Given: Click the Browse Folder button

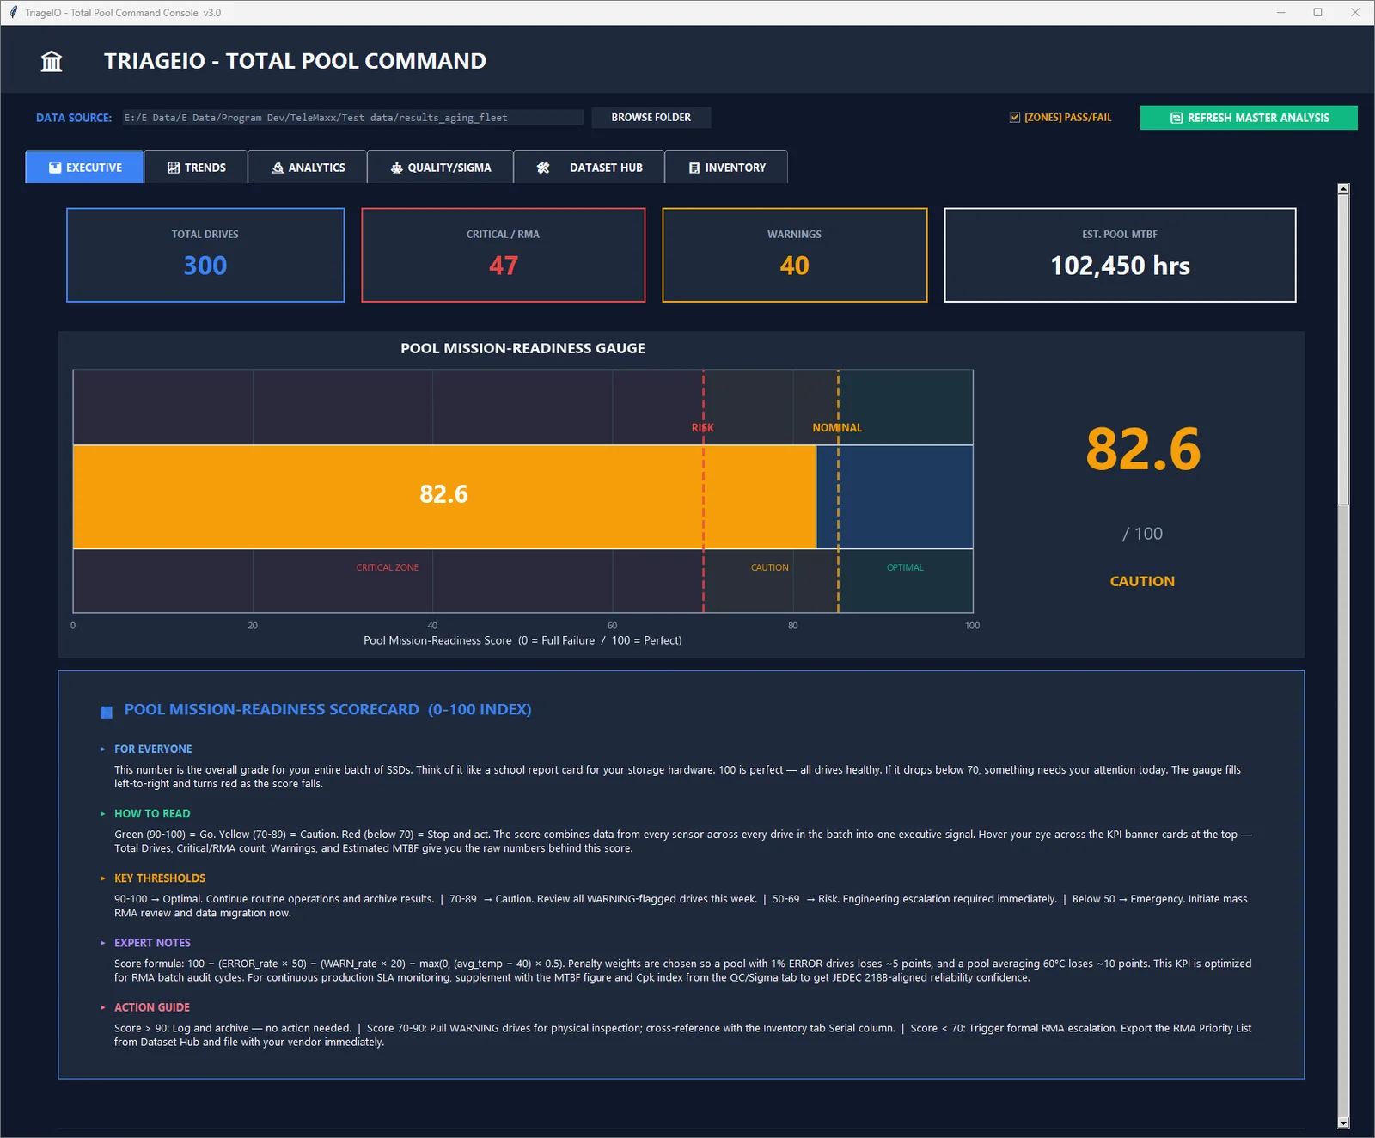Looking at the screenshot, I should tap(651, 118).
